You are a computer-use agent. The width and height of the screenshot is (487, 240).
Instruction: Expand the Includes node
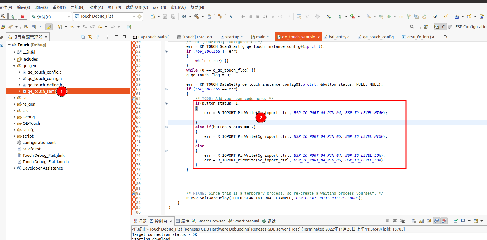(x=14, y=59)
